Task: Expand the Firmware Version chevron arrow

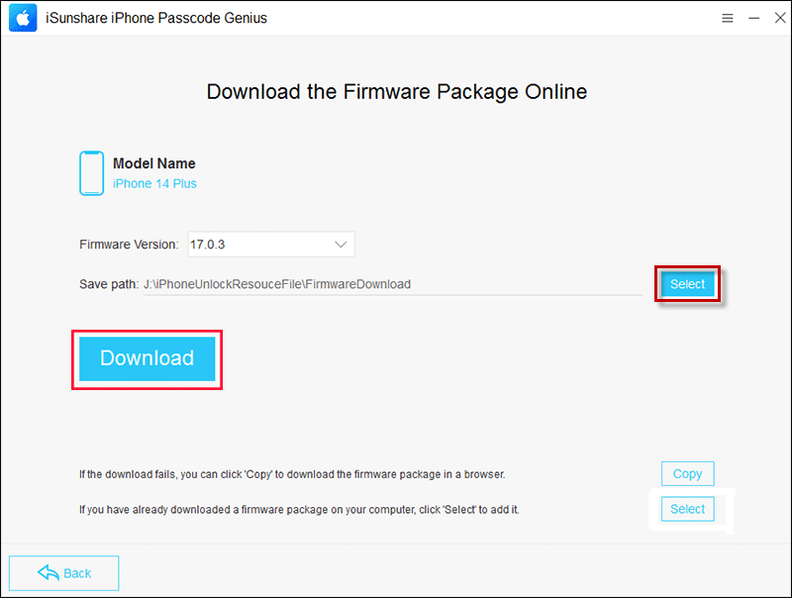Action: [x=341, y=244]
